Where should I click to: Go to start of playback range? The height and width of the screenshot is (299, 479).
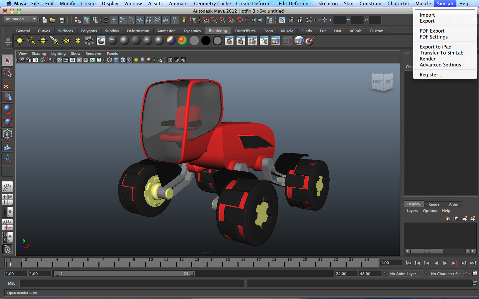408,263
